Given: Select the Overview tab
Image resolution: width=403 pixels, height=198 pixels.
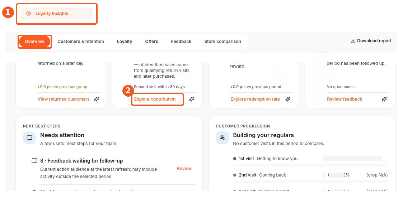Looking at the screenshot, I should click(x=34, y=41).
